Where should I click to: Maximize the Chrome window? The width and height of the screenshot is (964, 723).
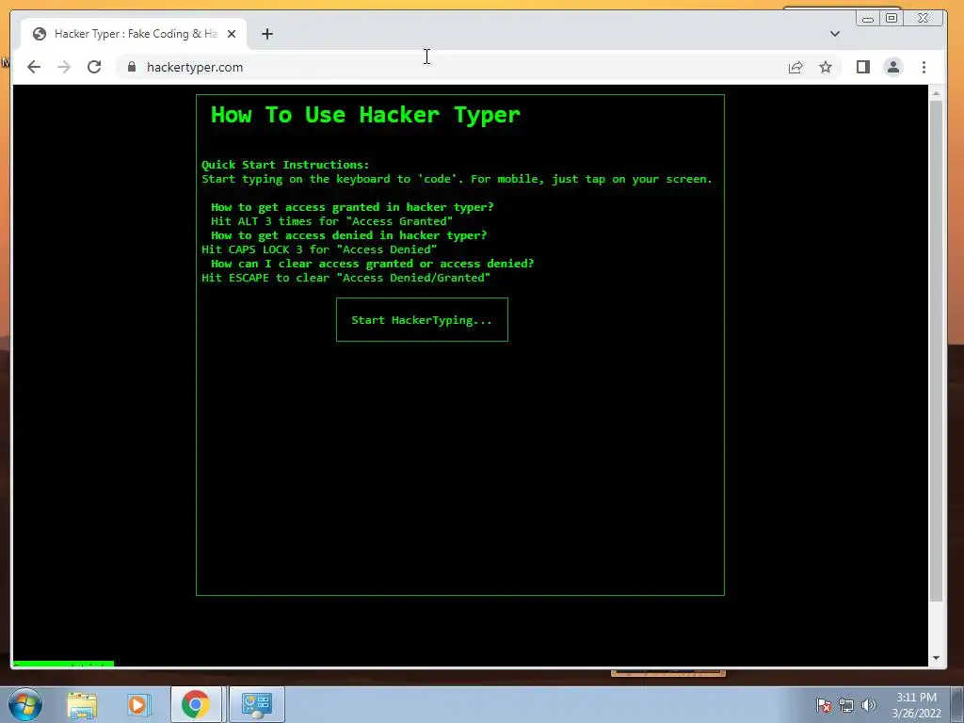(892, 19)
